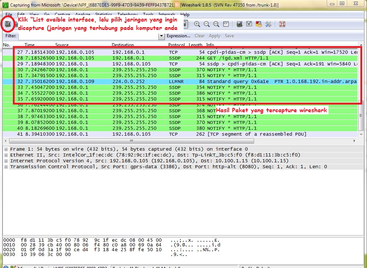
Task: Select hex dump row 0000
Action: (x=112, y=240)
